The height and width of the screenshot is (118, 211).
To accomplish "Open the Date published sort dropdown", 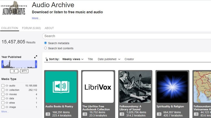I will (x=109, y=59).
